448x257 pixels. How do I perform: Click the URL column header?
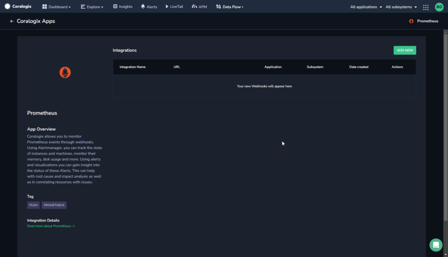(x=177, y=67)
